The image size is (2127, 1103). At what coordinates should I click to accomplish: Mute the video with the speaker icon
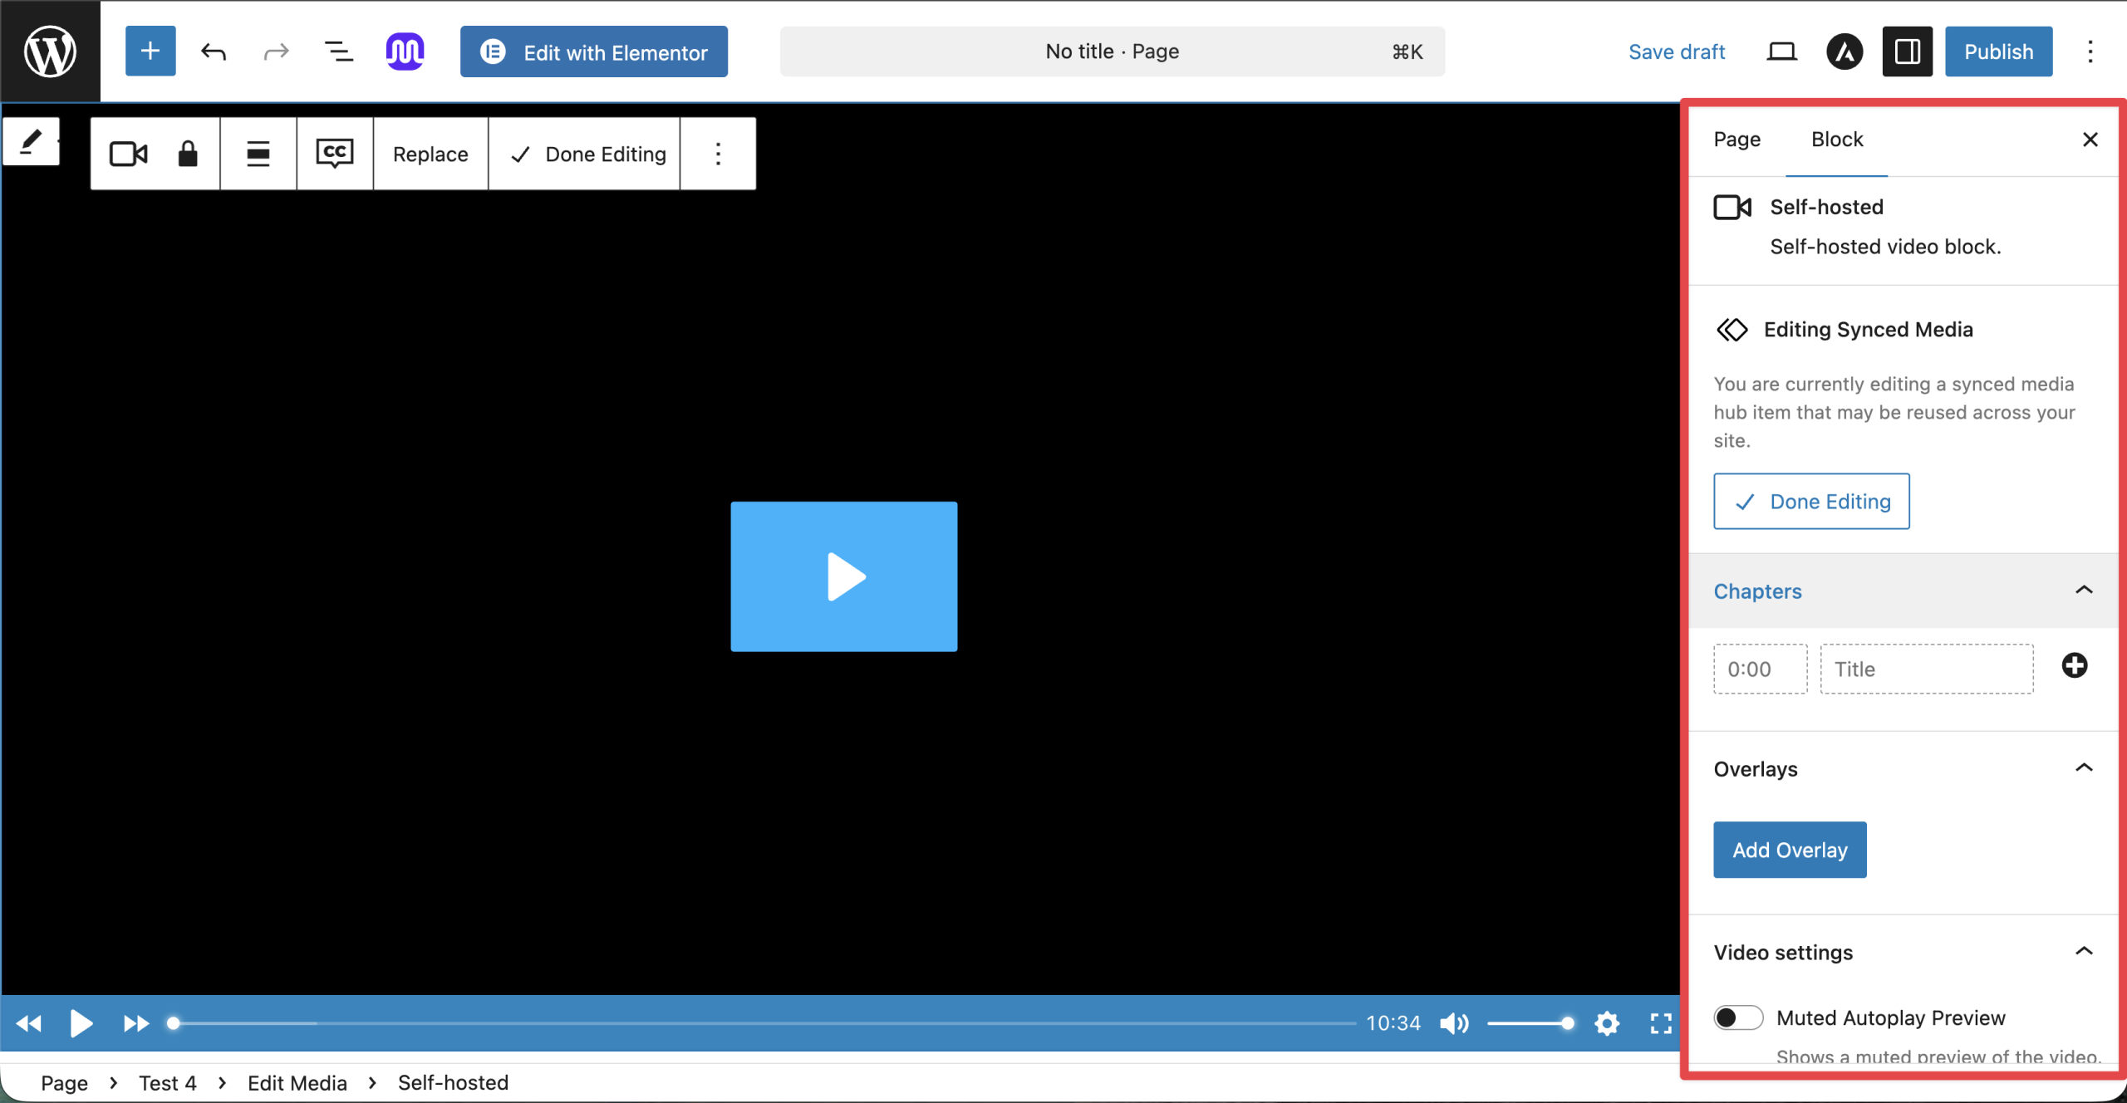coord(1453,1022)
